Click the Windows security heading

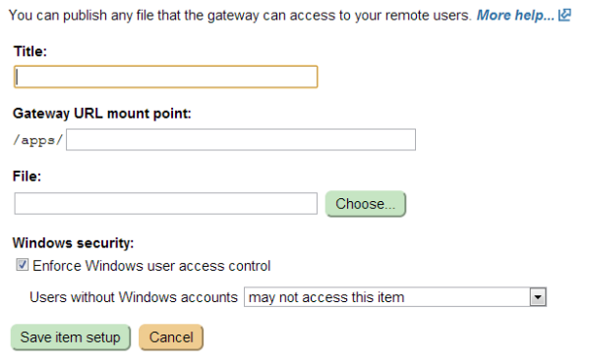tap(73, 243)
